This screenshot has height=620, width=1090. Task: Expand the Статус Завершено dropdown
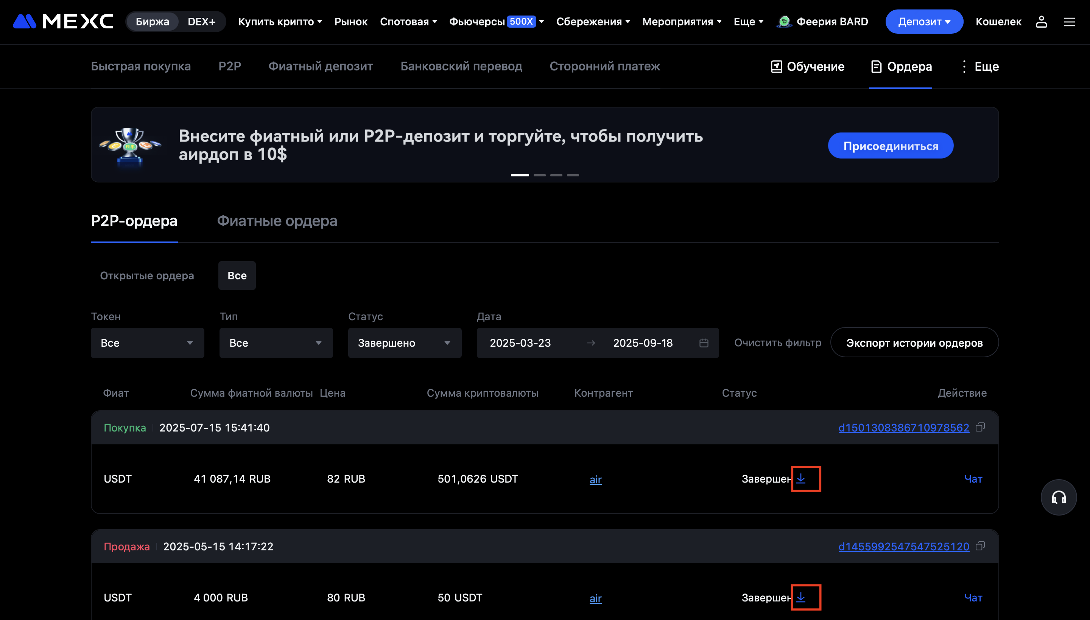pyautogui.click(x=405, y=343)
